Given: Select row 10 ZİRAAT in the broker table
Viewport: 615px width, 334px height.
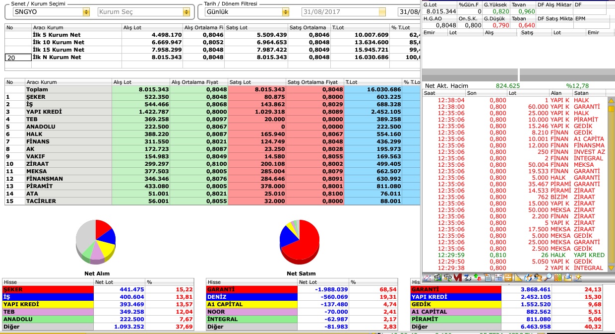Looking at the screenshot, I should point(212,164).
